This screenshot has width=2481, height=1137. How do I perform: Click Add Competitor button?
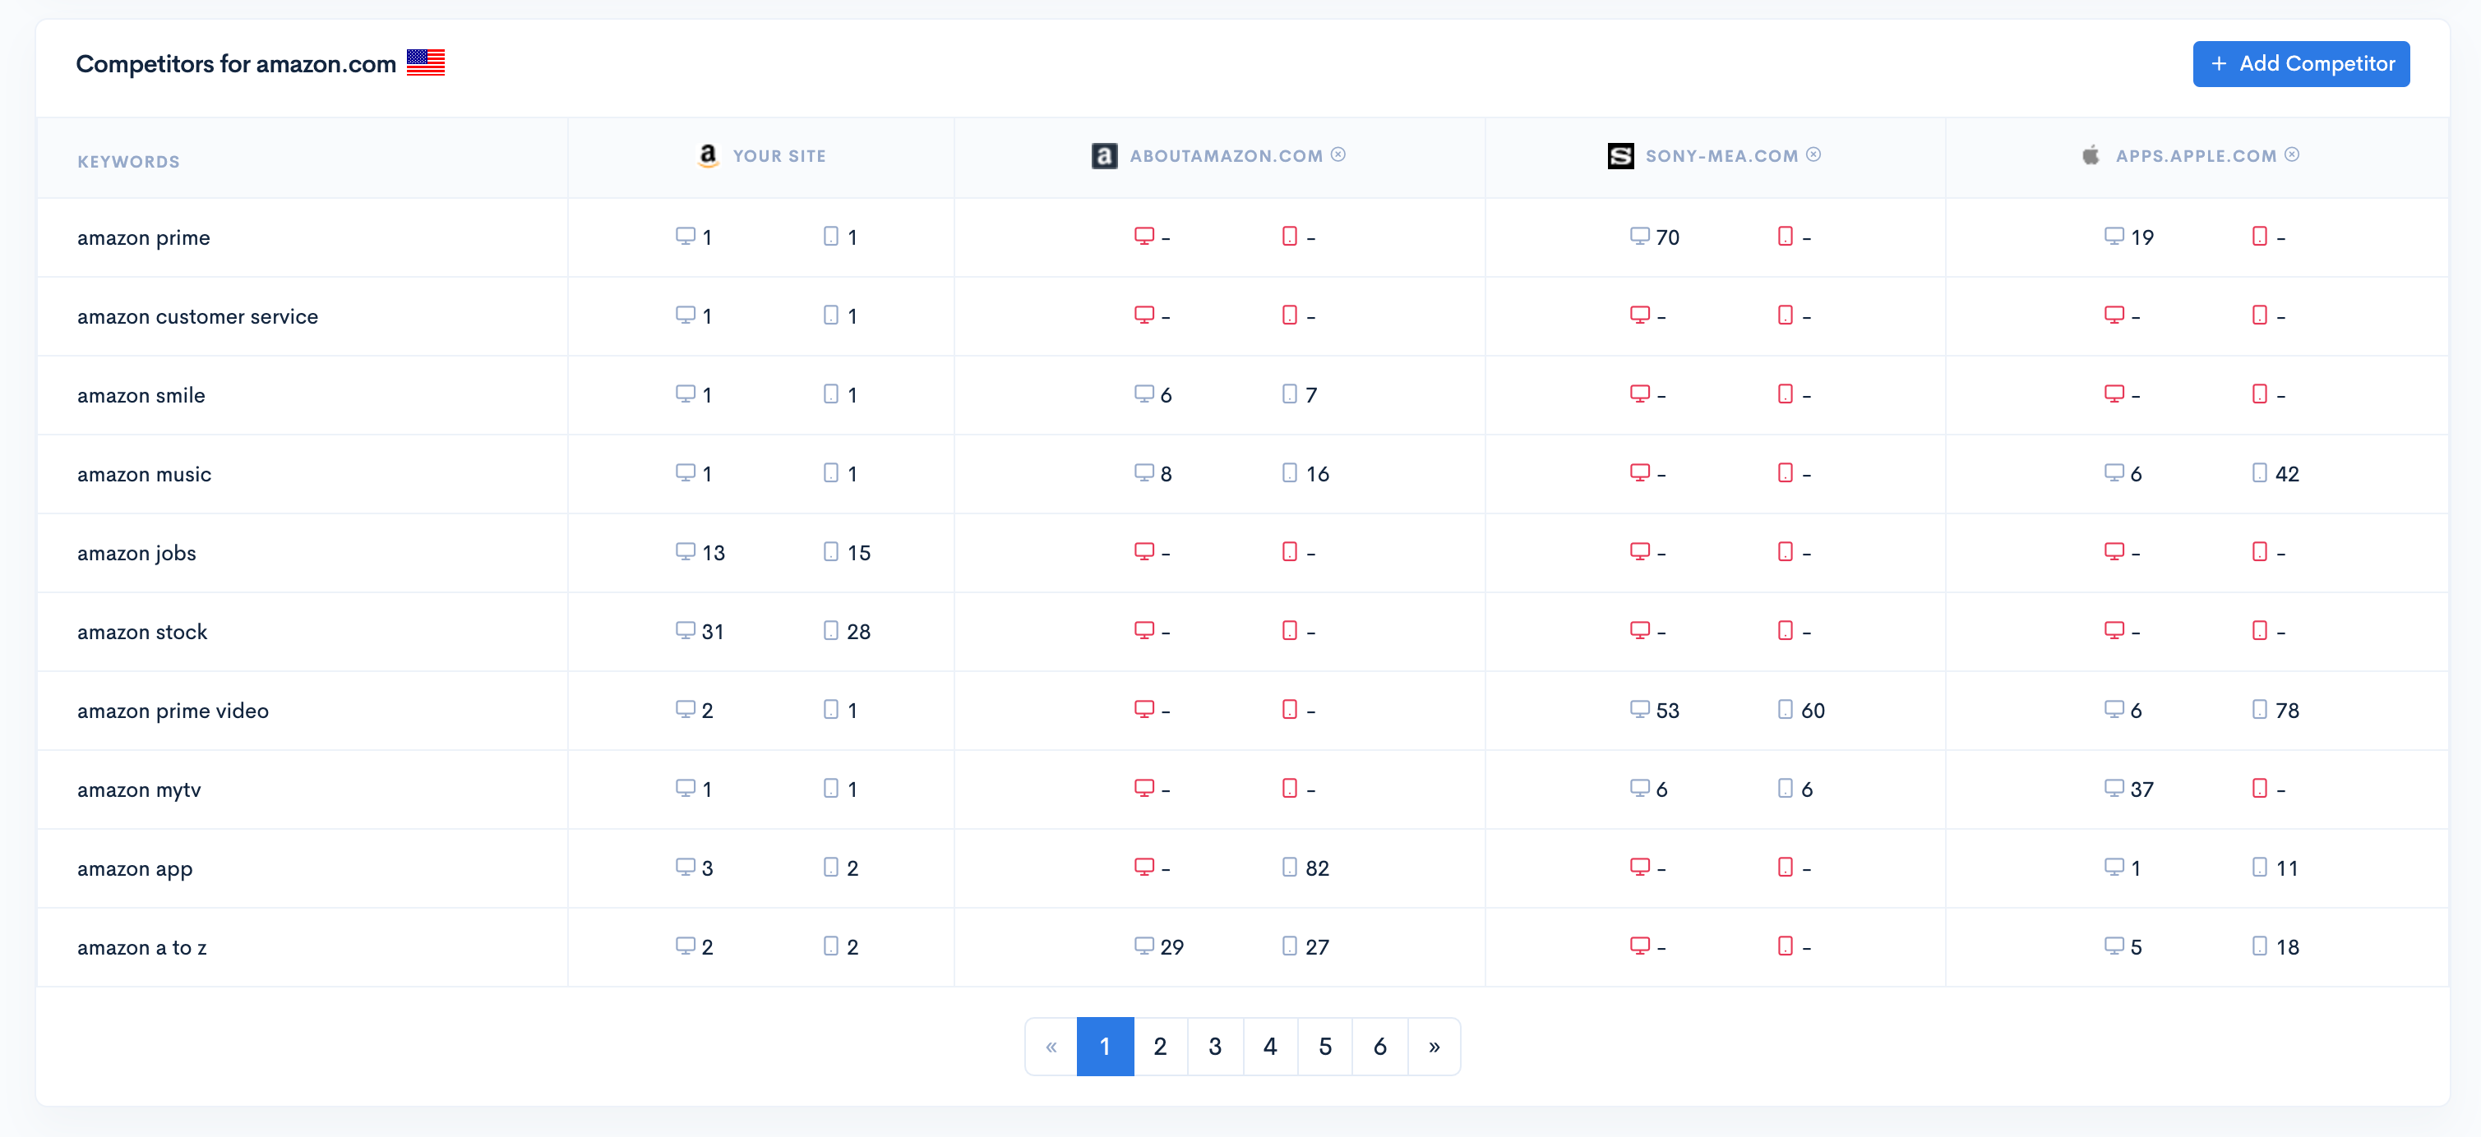(2300, 65)
